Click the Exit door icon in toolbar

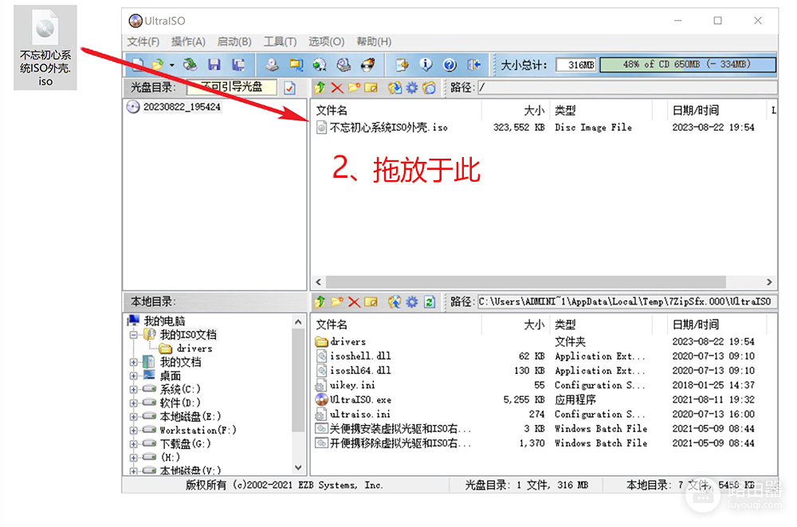tap(473, 65)
